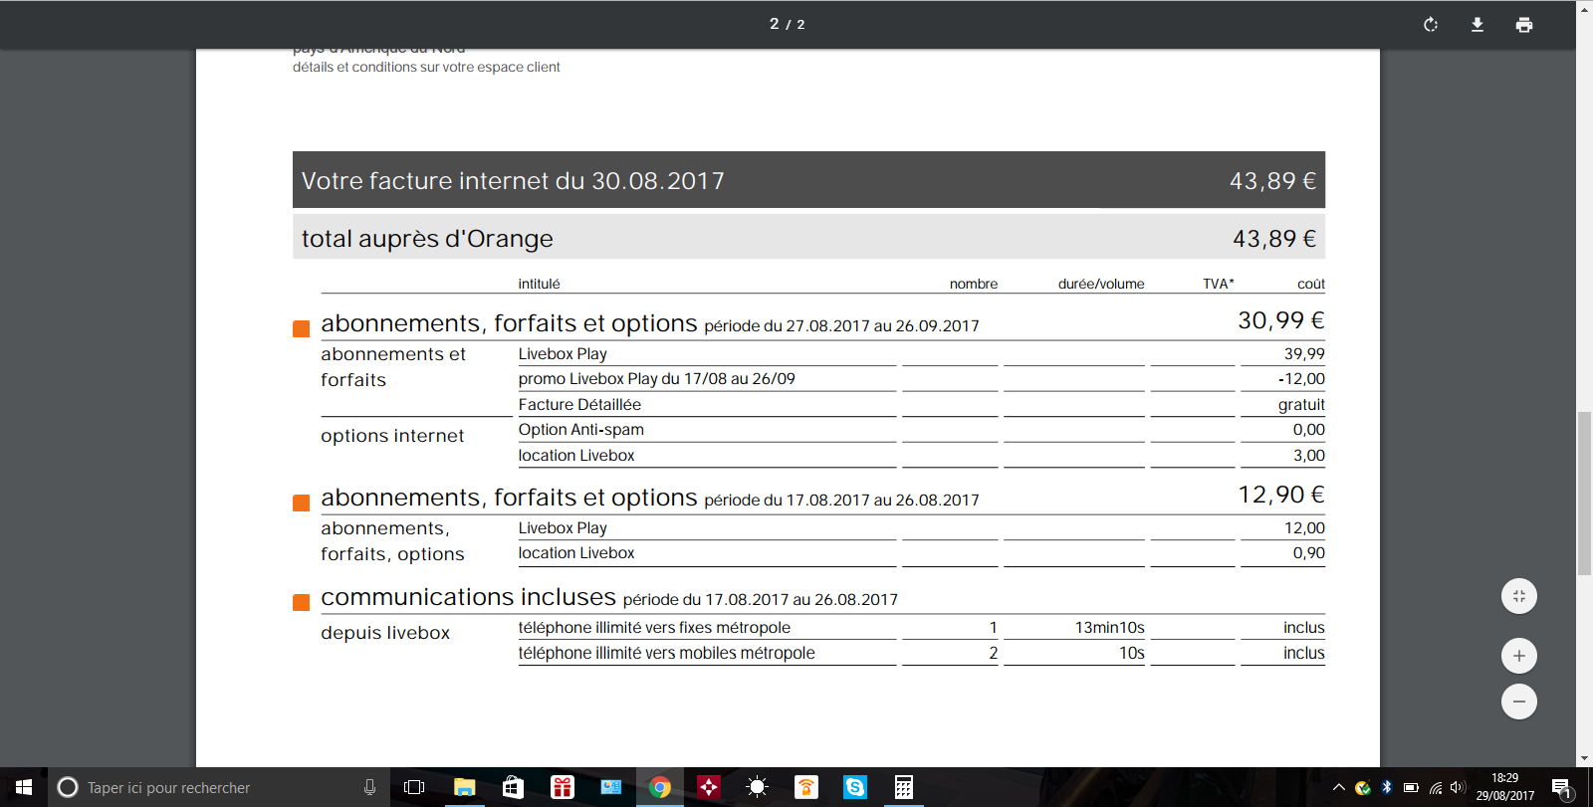The image size is (1593, 807).
Task: Click the Livebox Play cost "39,99"
Action: pos(1304,354)
